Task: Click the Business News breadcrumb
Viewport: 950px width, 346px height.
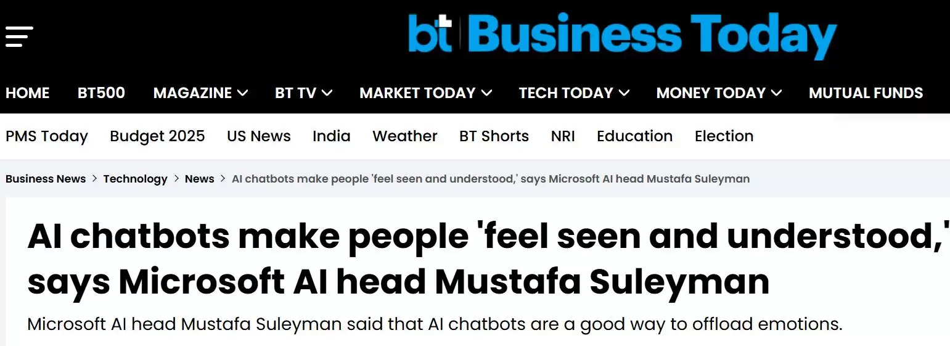Action: (x=46, y=179)
